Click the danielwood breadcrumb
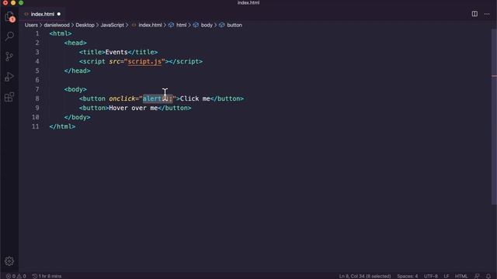Image resolution: width=497 pixels, height=279 pixels. pyautogui.click(x=57, y=25)
